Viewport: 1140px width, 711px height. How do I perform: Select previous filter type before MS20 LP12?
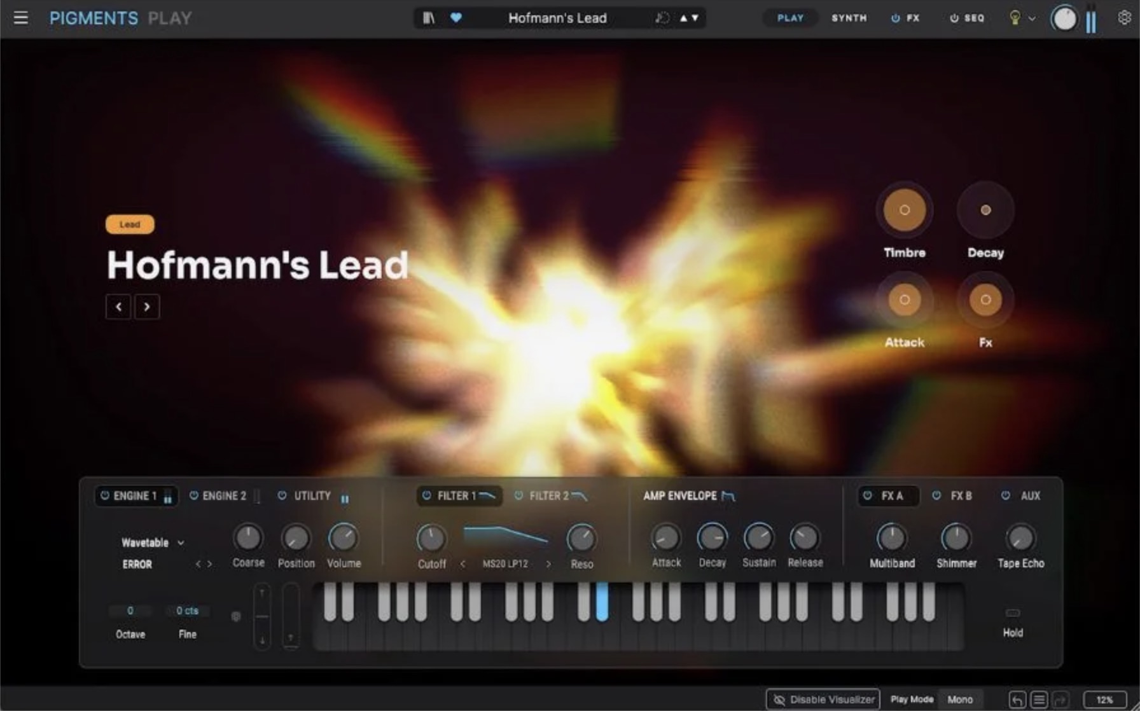pos(462,563)
